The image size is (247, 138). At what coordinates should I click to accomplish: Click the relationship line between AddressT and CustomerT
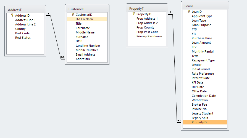coord(56,37)
